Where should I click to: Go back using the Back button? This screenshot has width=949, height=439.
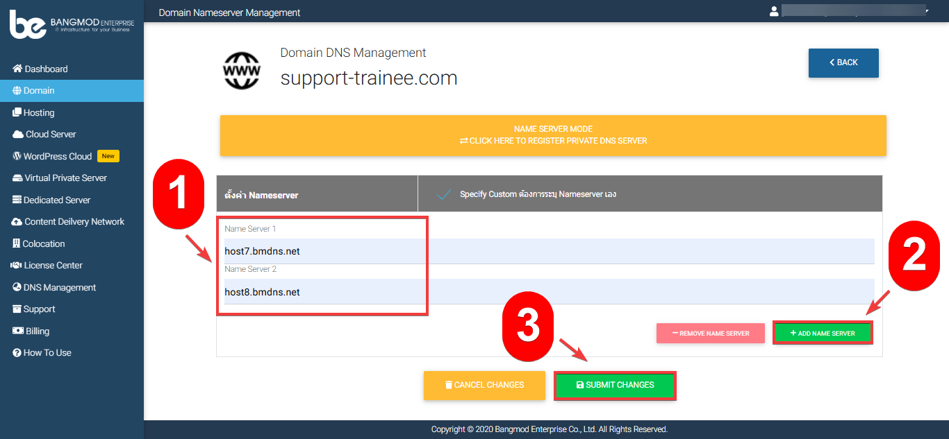coord(843,62)
